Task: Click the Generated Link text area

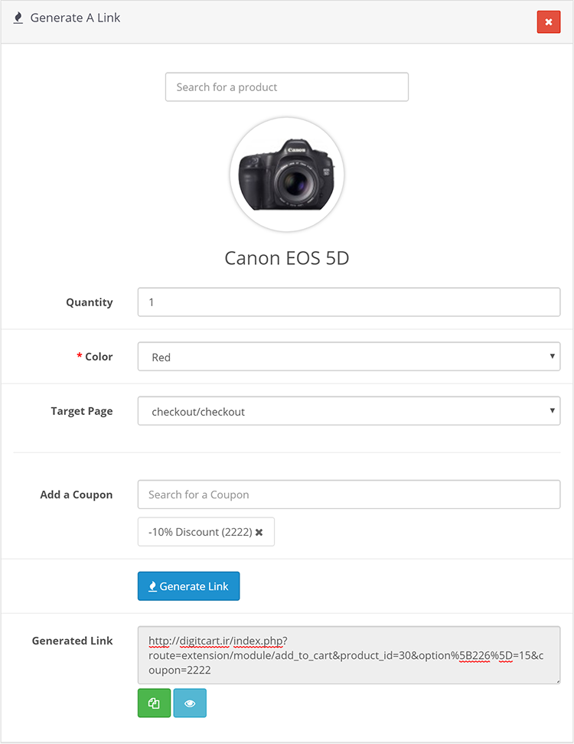Action: [349, 654]
